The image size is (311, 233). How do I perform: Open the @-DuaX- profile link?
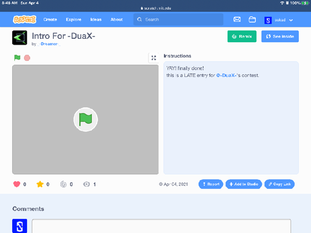(226, 75)
